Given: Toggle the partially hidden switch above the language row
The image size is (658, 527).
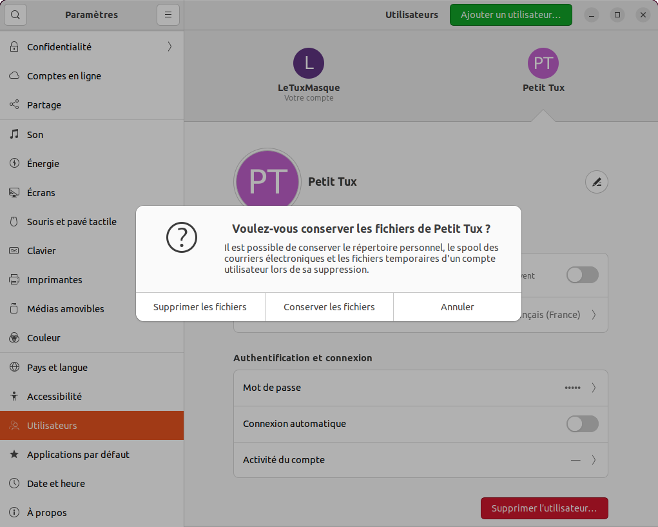Looking at the screenshot, I should point(583,275).
